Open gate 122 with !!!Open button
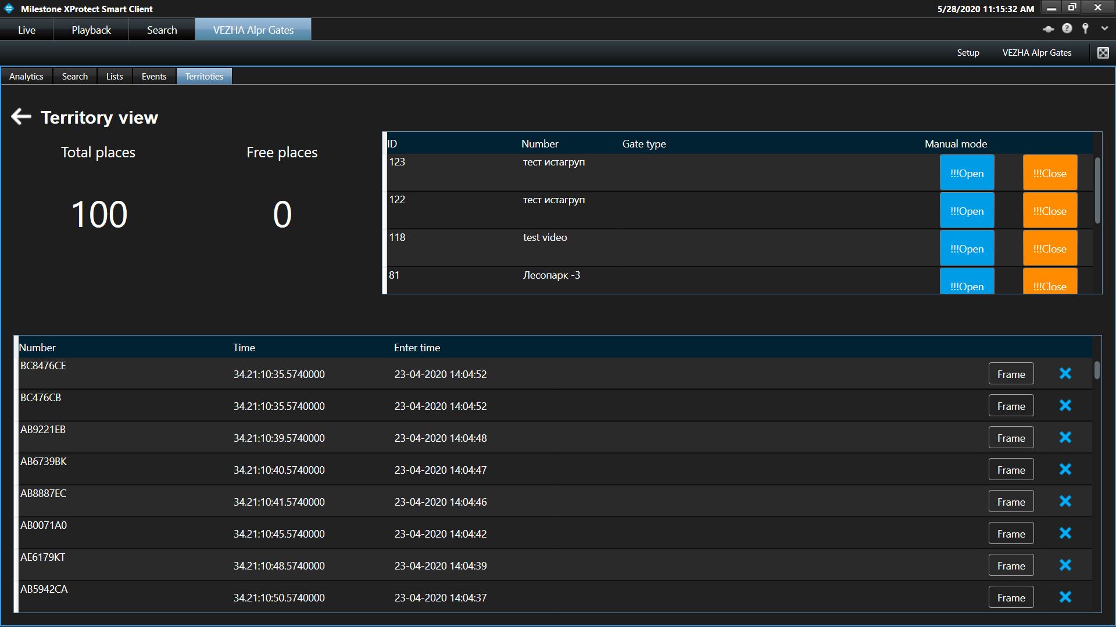Screen dimensions: 1116x627 (x=967, y=211)
